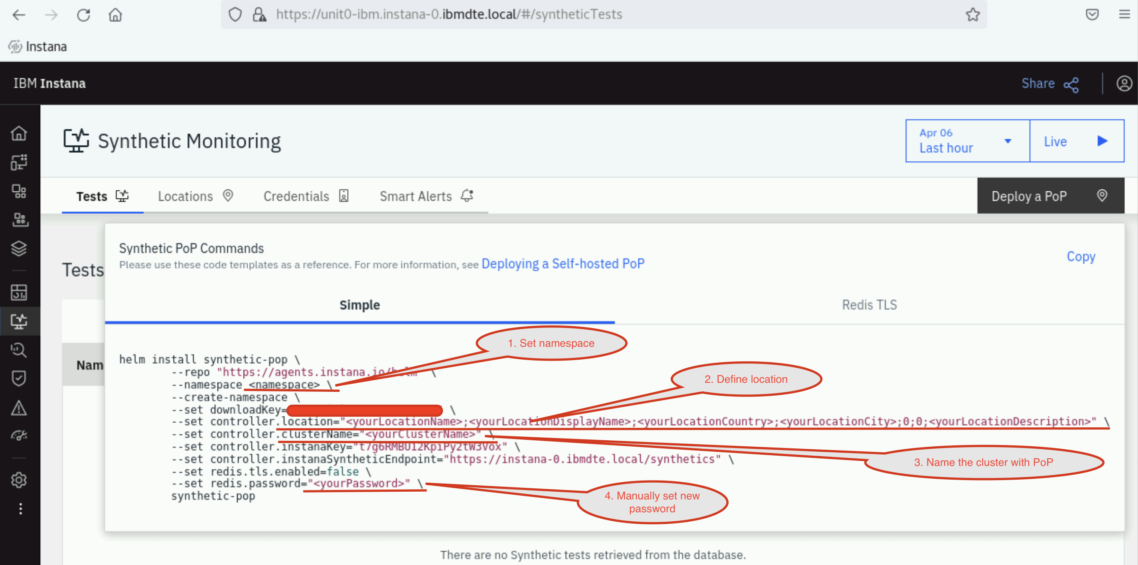Screen dimensions: 1138x565
Task: Open the Deploying a Self-hosted PoP link
Action: click(x=563, y=264)
